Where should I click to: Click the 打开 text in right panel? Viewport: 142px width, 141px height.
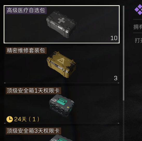(x=138, y=40)
